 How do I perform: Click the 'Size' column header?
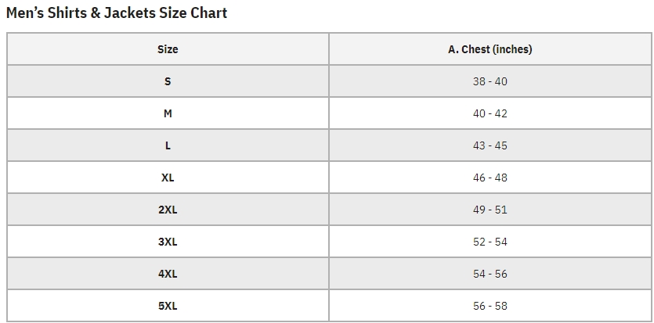pos(168,49)
